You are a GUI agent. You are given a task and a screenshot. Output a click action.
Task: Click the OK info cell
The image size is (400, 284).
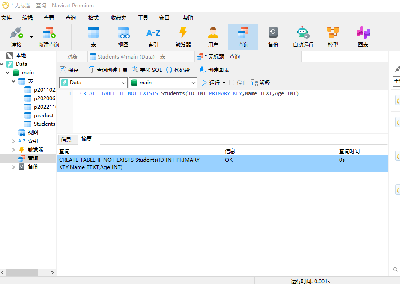click(x=280, y=163)
